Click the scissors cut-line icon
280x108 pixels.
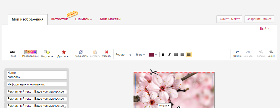point(154,72)
